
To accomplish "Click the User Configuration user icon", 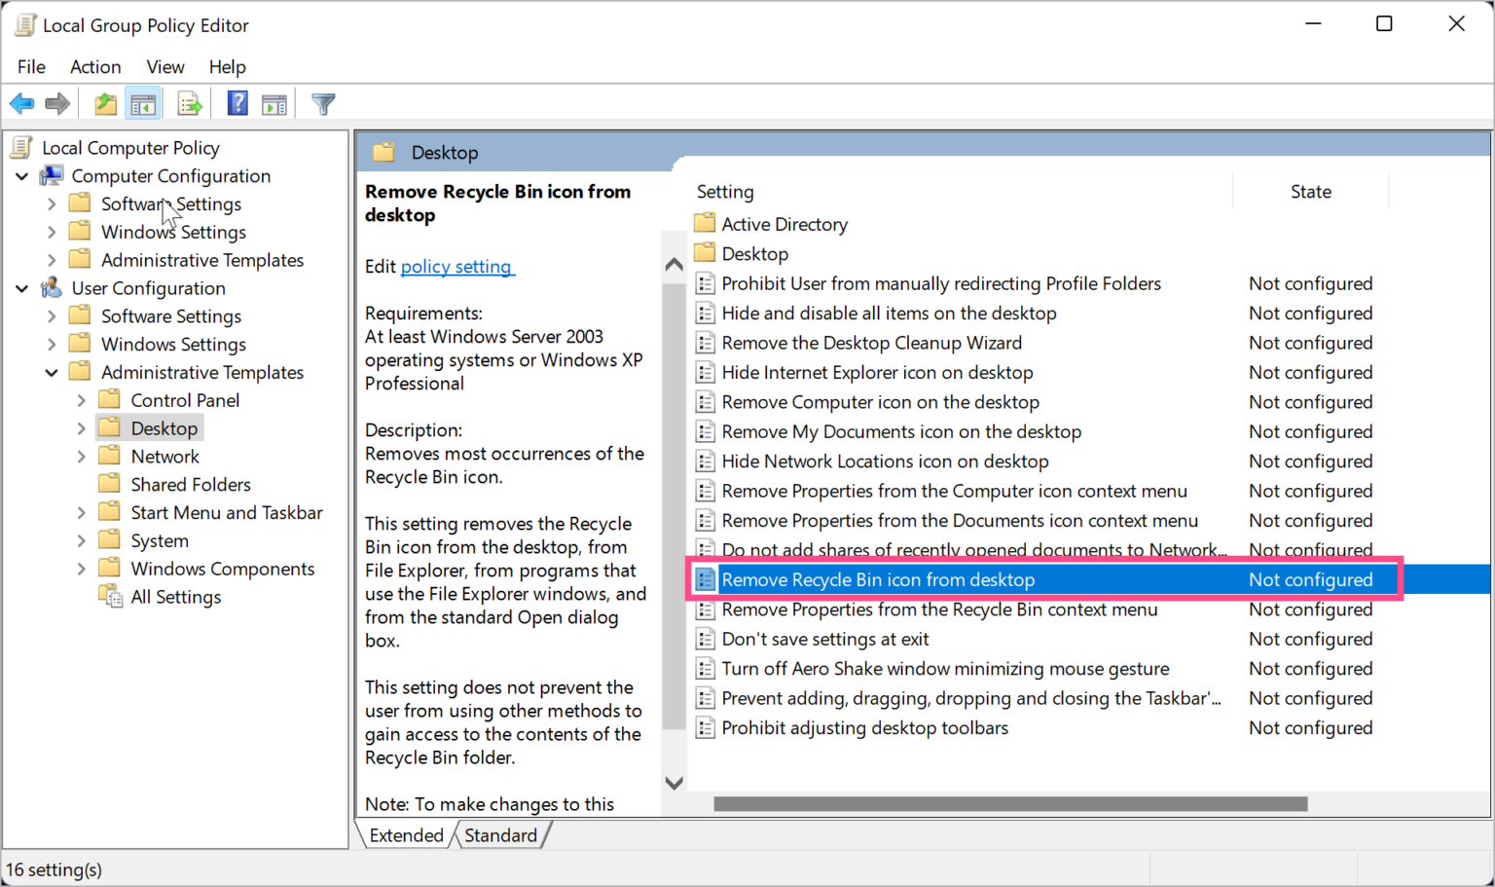I will point(51,288).
